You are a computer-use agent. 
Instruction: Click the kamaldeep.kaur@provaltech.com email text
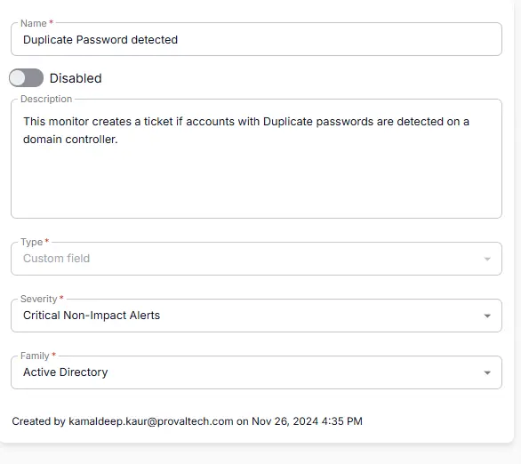pos(151,421)
